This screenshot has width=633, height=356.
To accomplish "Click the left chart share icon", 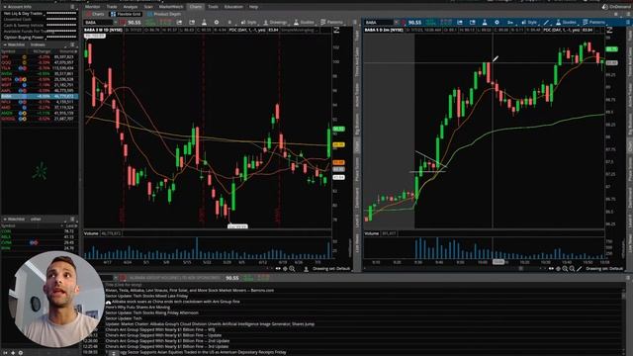I will [x=179, y=22].
